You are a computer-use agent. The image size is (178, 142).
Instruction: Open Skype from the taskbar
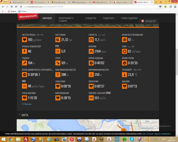click(132, 139)
